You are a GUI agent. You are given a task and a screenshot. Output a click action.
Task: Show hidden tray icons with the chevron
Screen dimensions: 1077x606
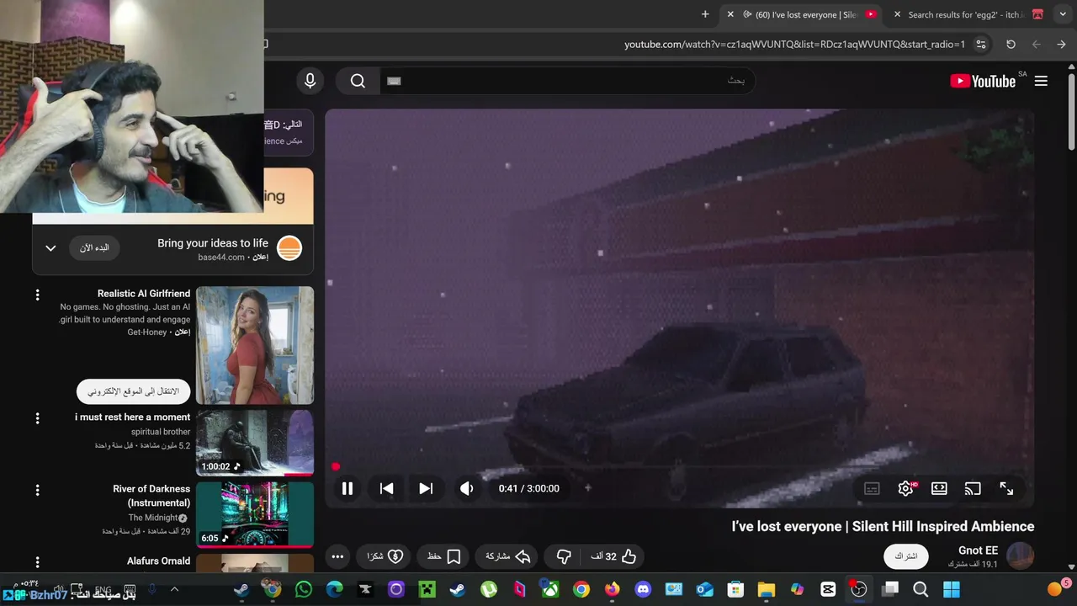174,589
